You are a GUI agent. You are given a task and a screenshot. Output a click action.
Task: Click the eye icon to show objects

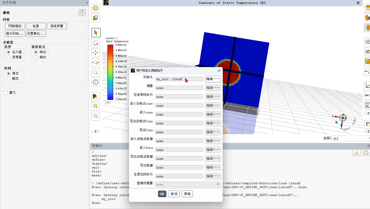pos(367,42)
